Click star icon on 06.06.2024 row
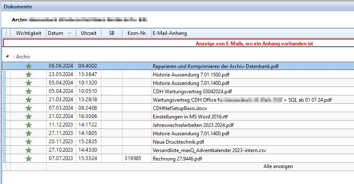The height and width of the screenshot is (184, 354). click(29, 66)
